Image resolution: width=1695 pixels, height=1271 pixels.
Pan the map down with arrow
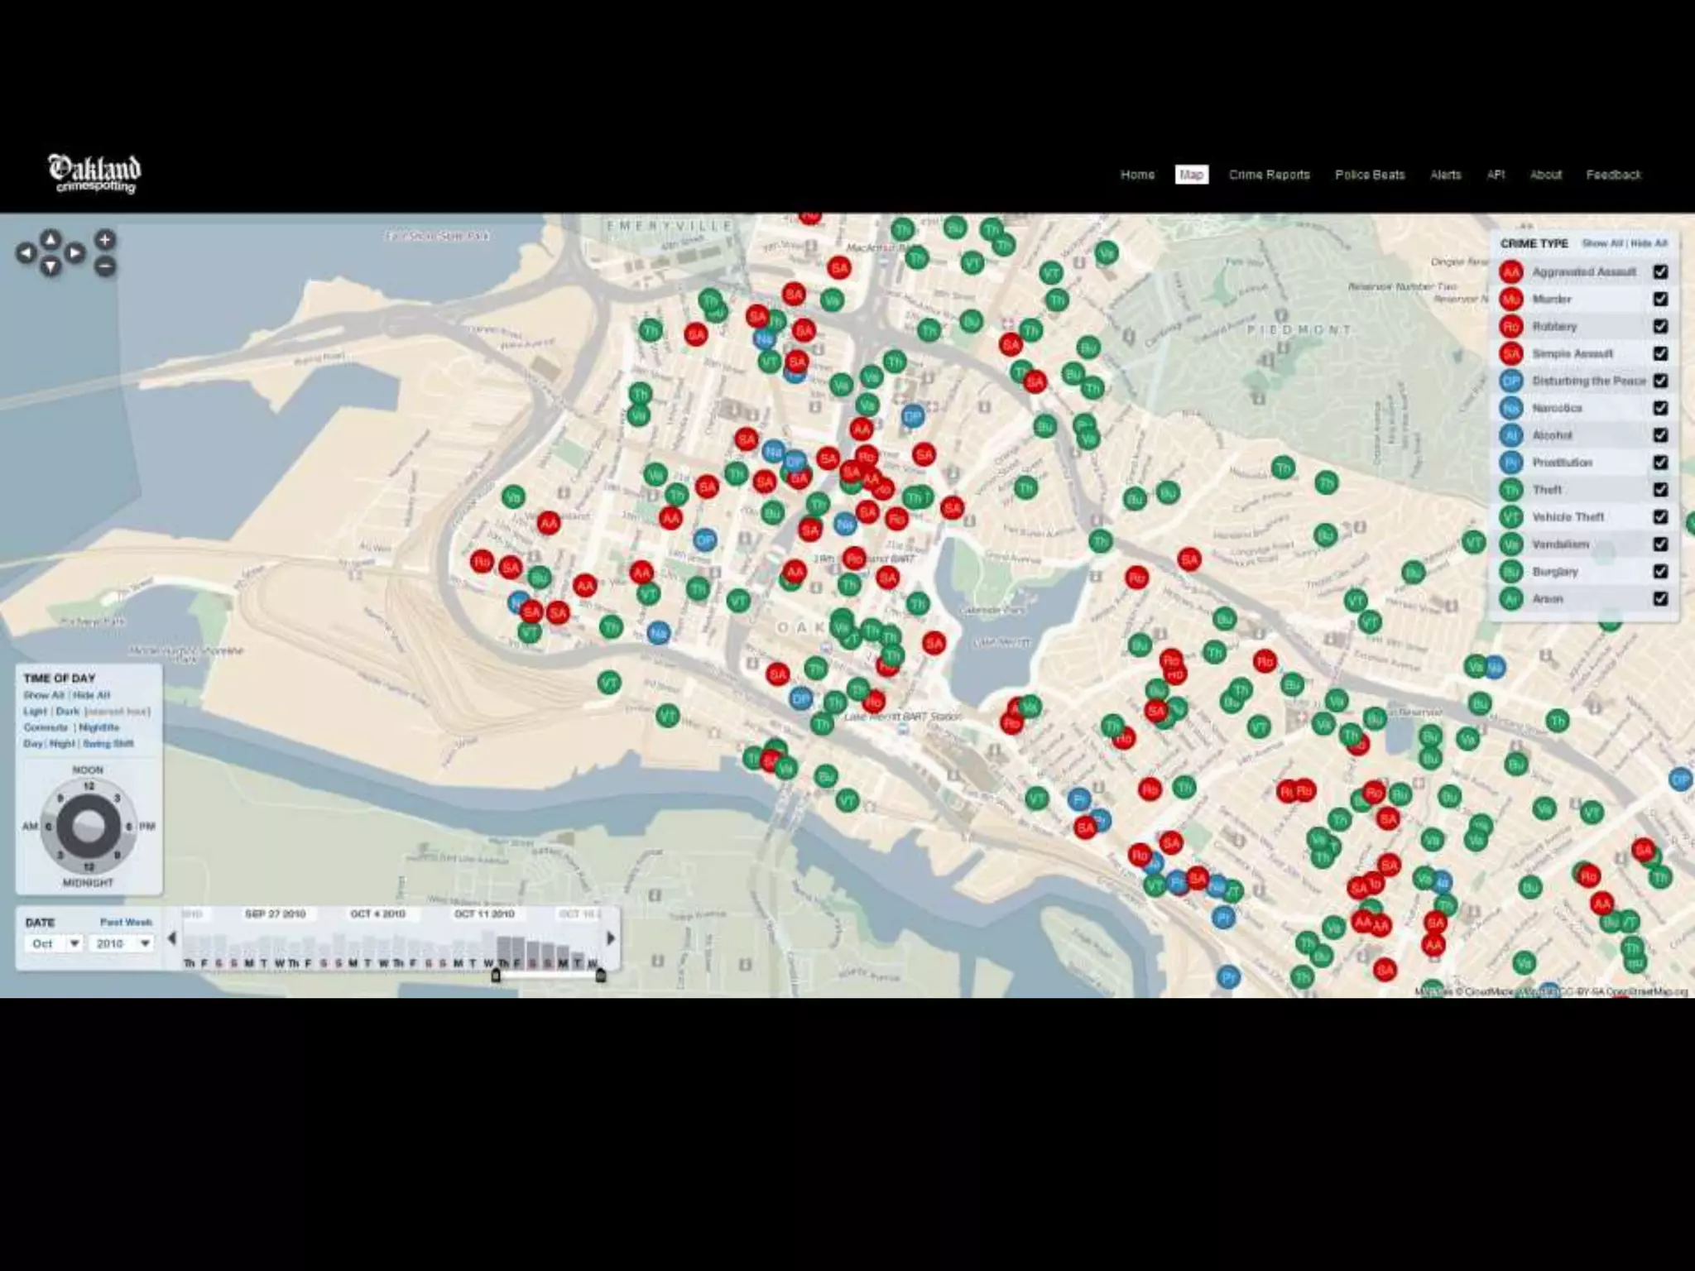pos(50,266)
